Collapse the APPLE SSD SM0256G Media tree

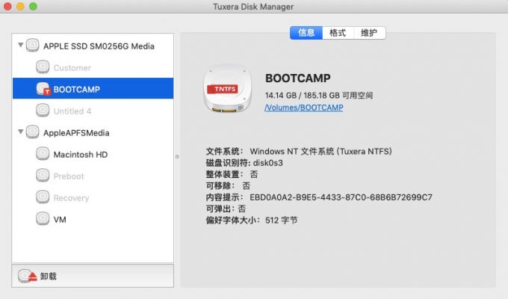point(21,46)
